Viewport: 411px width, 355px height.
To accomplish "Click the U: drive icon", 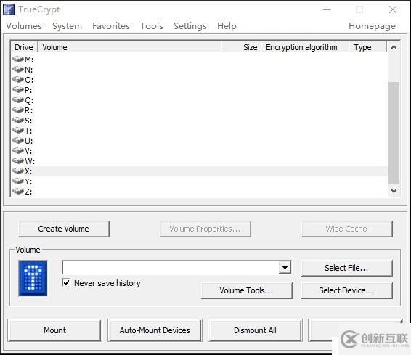I will click(x=18, y=141).
